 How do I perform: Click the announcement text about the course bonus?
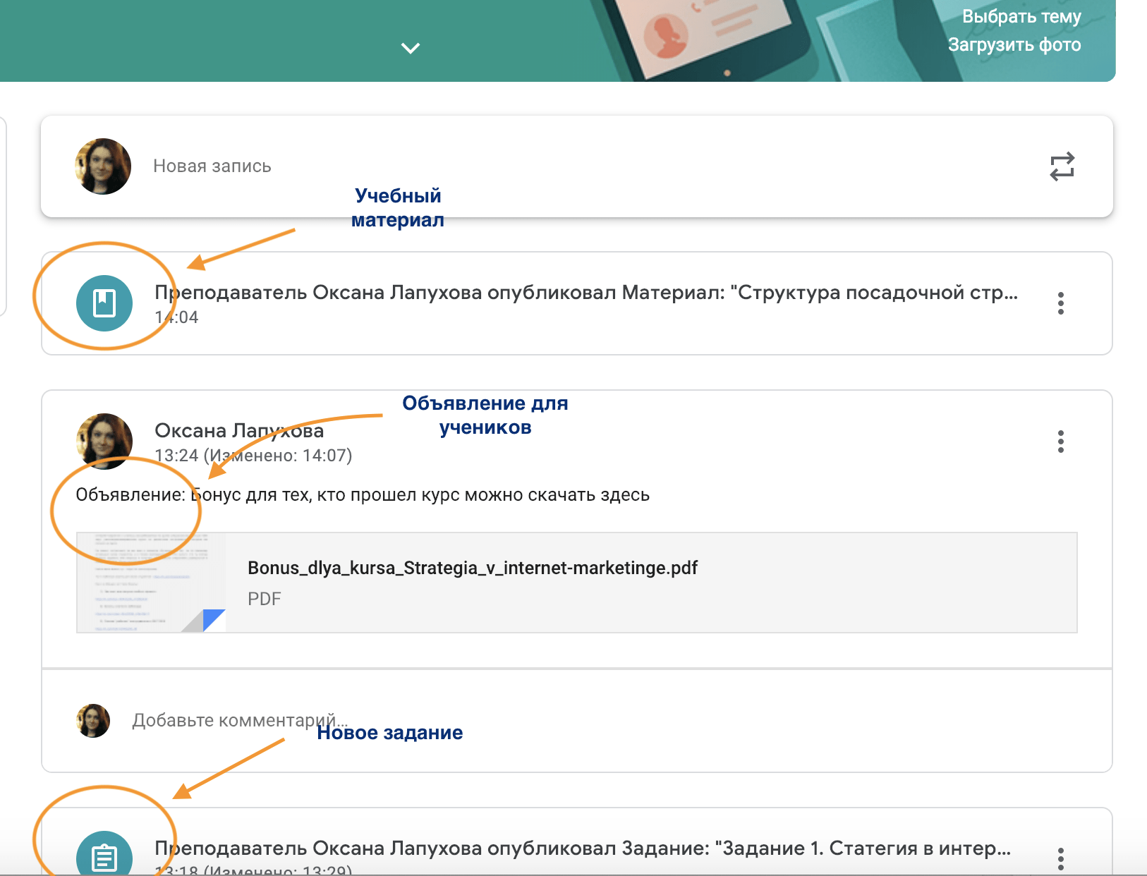363,495
